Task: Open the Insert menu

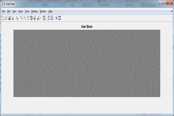Action: [x=21, y=11]
